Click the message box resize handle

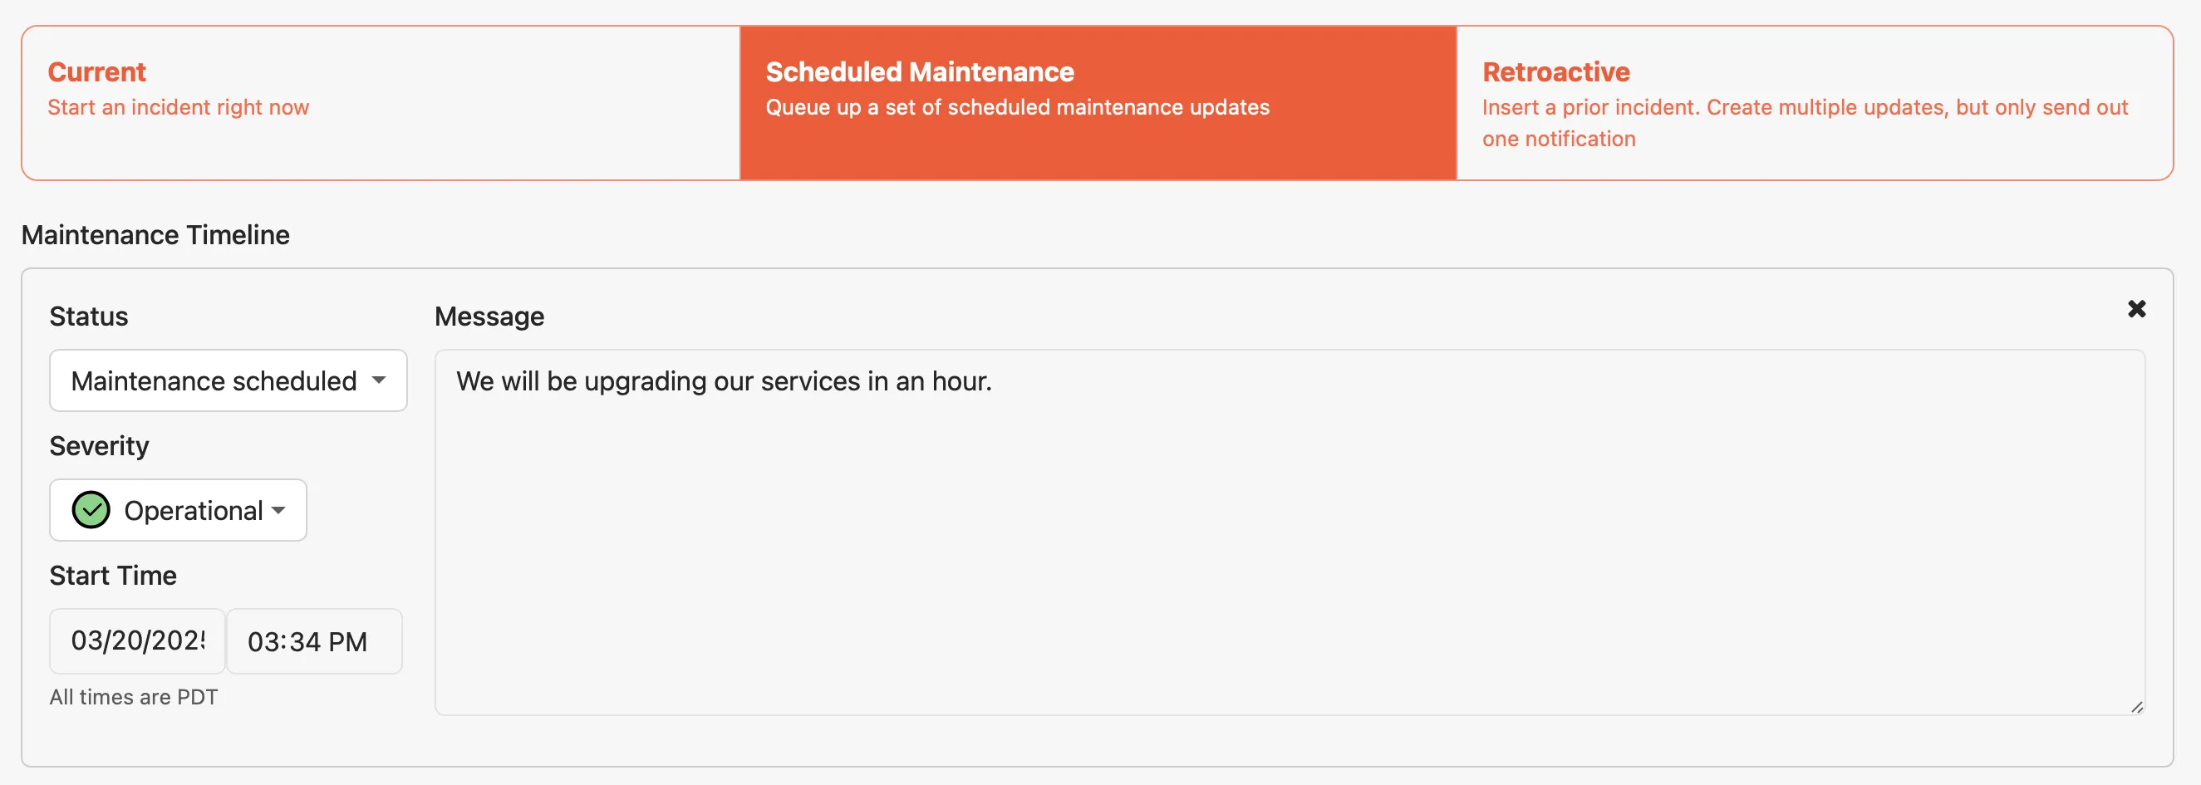(2135, 706)
